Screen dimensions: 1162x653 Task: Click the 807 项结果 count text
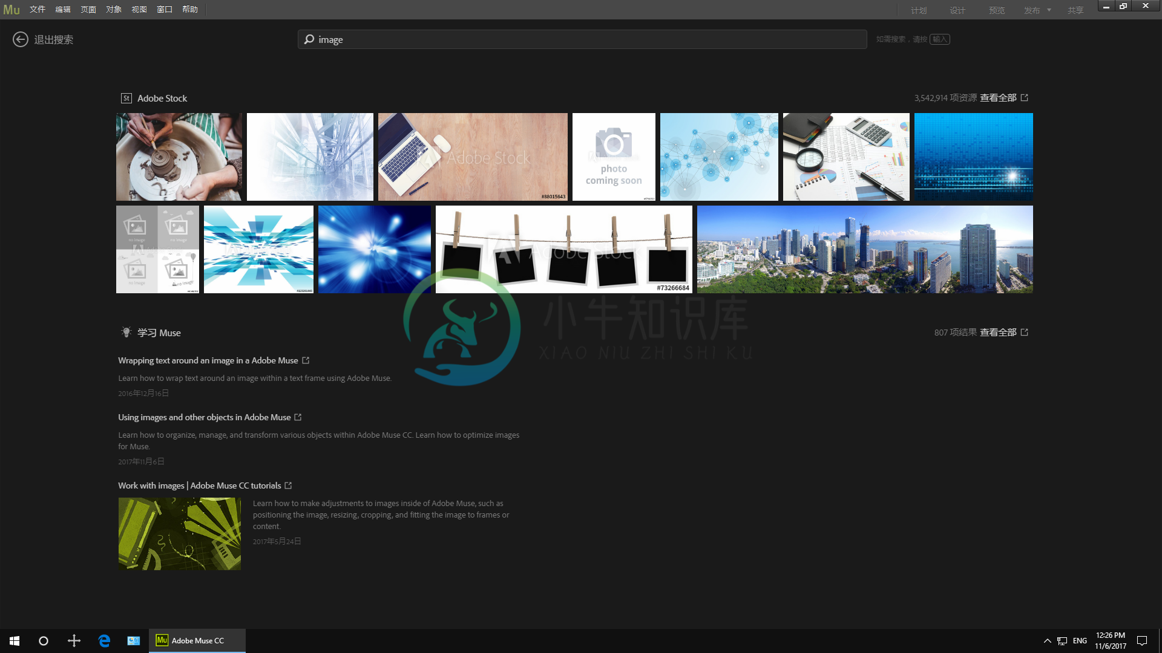[x=956, y=332]
